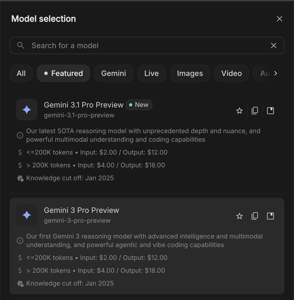The height and width of the screenshot is (300, 294).
Task: Select the Video filter chip
Action: click(x=231, y=73)
